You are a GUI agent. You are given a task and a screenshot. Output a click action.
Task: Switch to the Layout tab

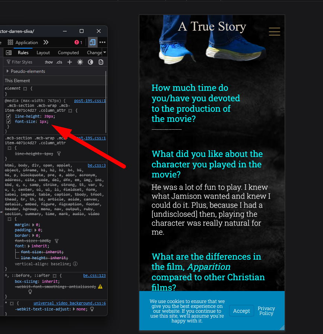[43, 53]
